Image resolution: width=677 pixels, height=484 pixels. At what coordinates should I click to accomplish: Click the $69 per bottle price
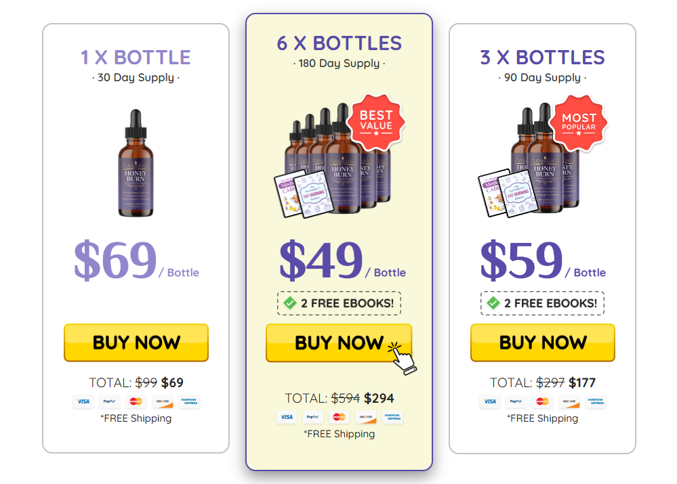[x=115, y=261]
